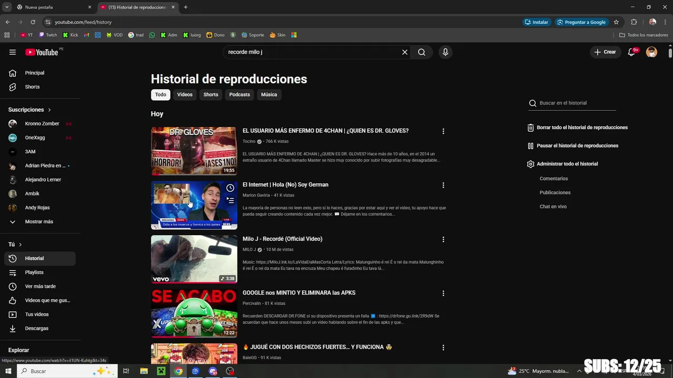The height and width of the screenshot is (378, 673).
Task: Open the account avatar menu
Action: coord(651,52)
